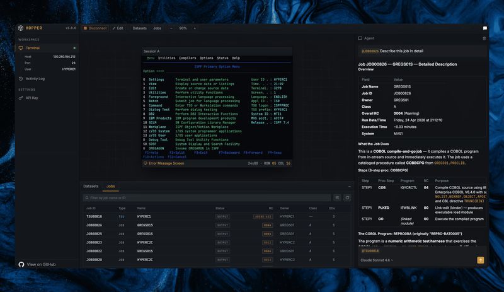Select job row JOB00820
The height and width of the screenshot is (292, 504).
pyautogui.click(x=217, y=259)
